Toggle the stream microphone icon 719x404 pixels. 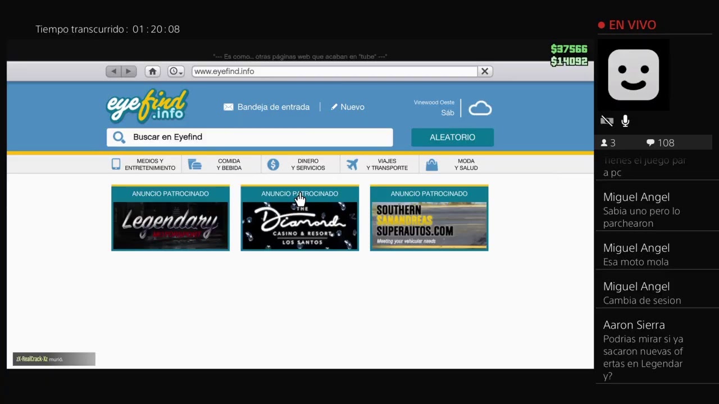[x=625, y=121]
